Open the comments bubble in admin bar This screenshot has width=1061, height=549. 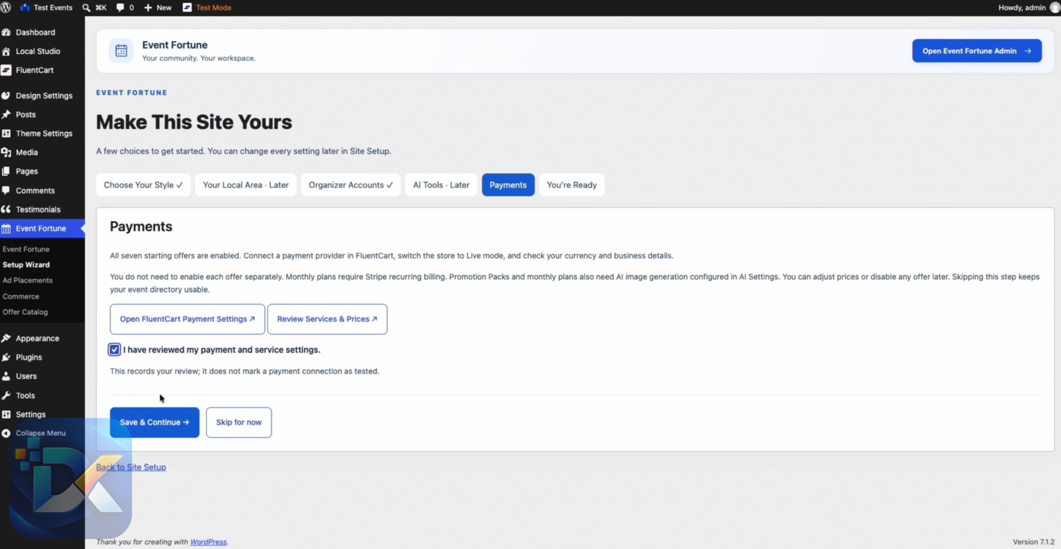[x=125, y=7]
